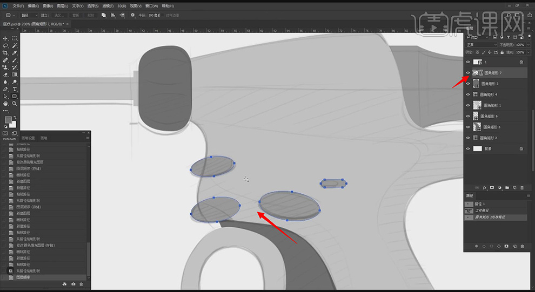Select the Lasso tool
The height and width of the screenshot is (292, 535).
click(5, 46)
